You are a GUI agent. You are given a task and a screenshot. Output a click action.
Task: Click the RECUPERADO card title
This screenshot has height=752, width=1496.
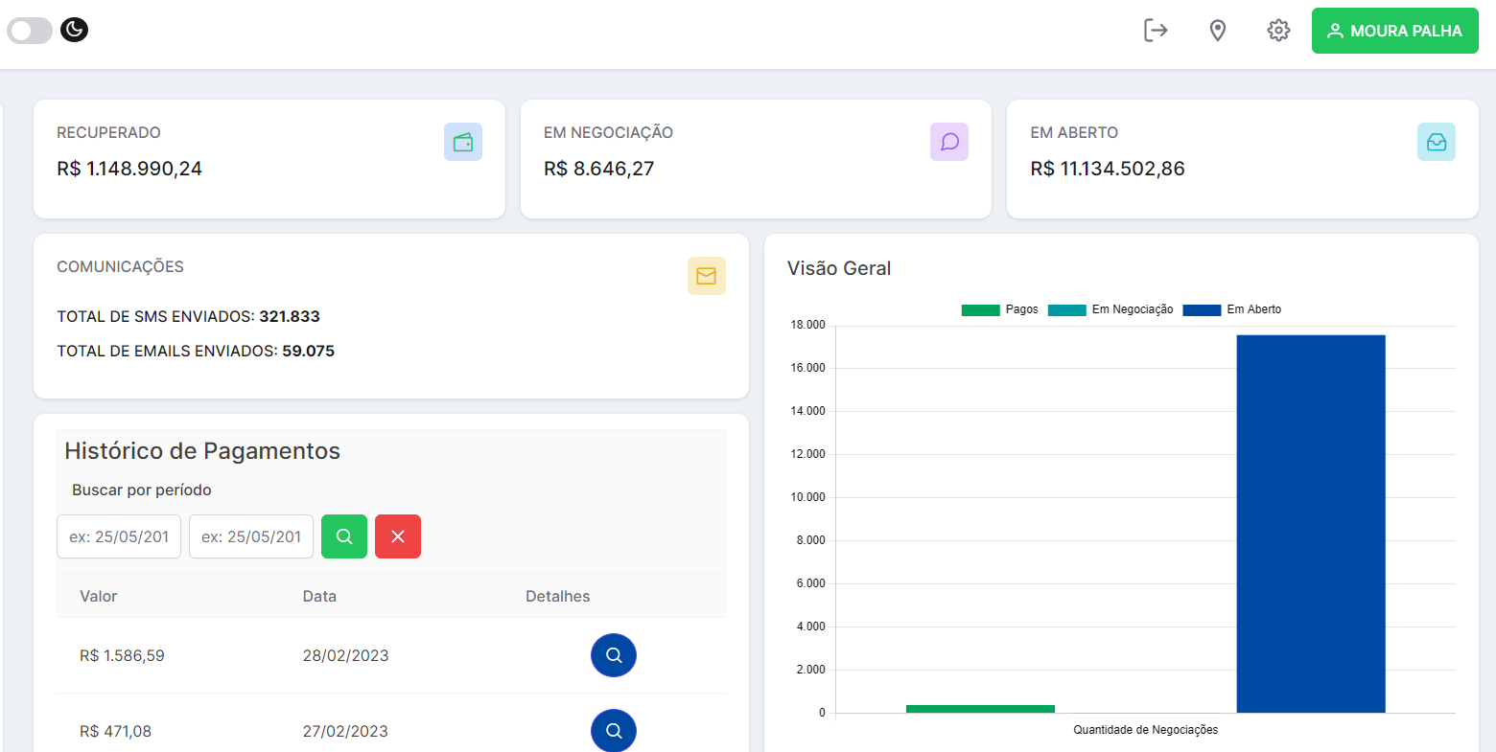pos(108,132)
